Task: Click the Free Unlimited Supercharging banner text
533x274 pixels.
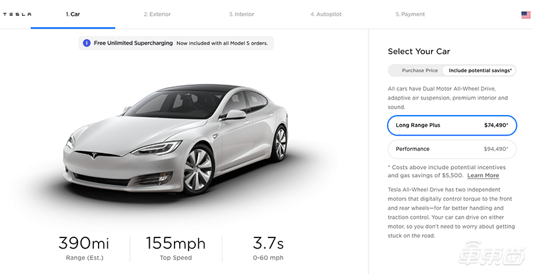Action: pos(133,43)
